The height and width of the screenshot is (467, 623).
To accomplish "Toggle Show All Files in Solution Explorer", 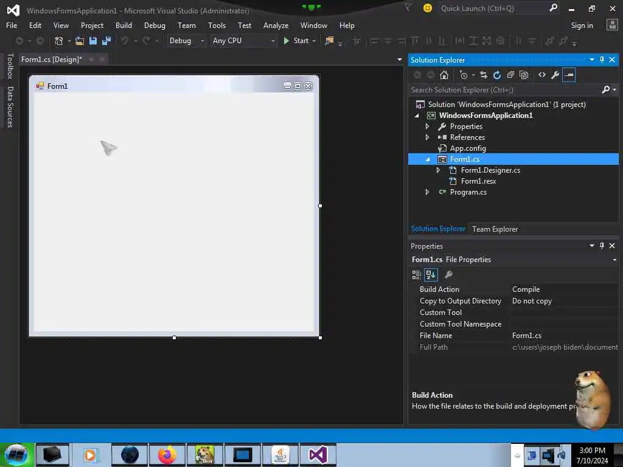I will [524, 75].
